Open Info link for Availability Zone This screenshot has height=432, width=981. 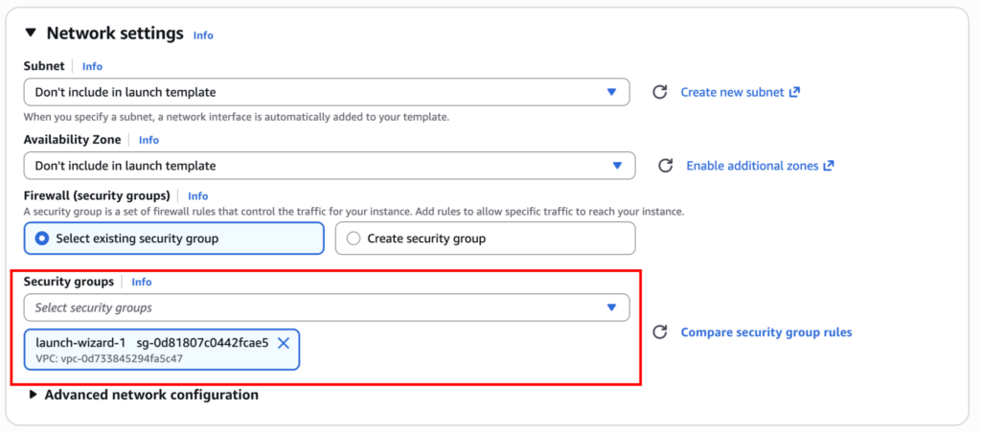(x=148, y=140)
